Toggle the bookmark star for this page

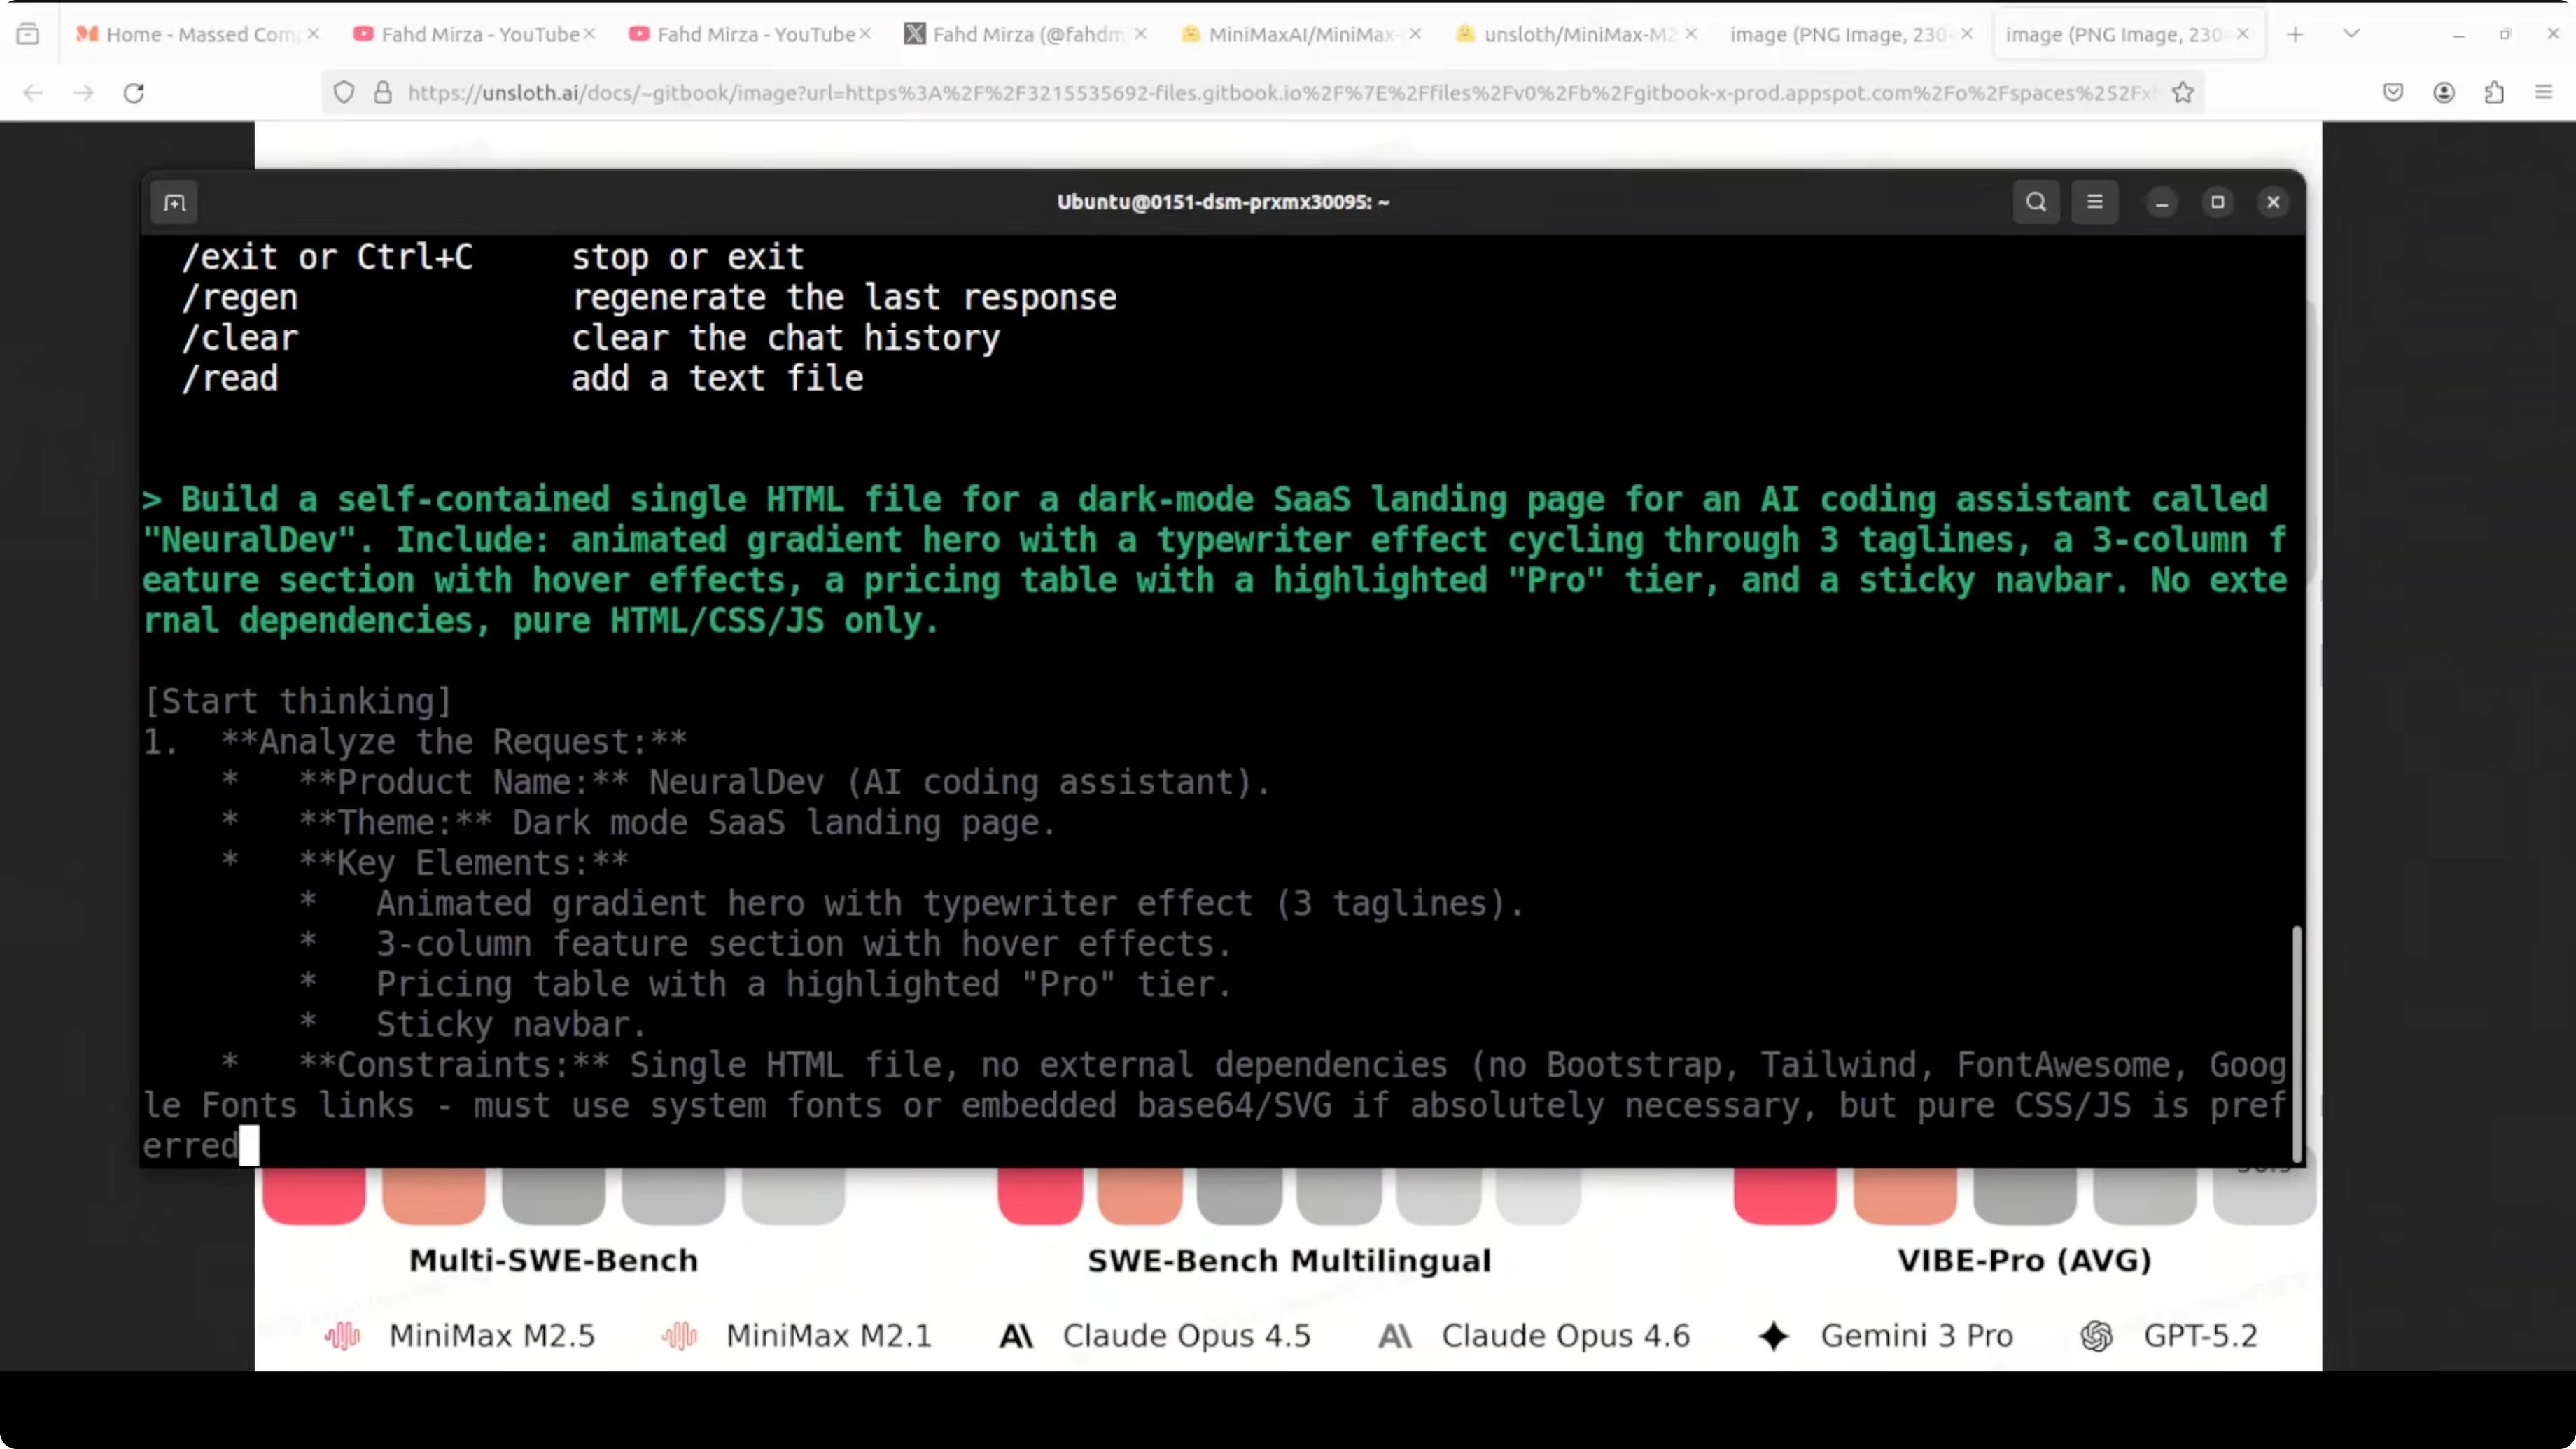(2183, 92)
